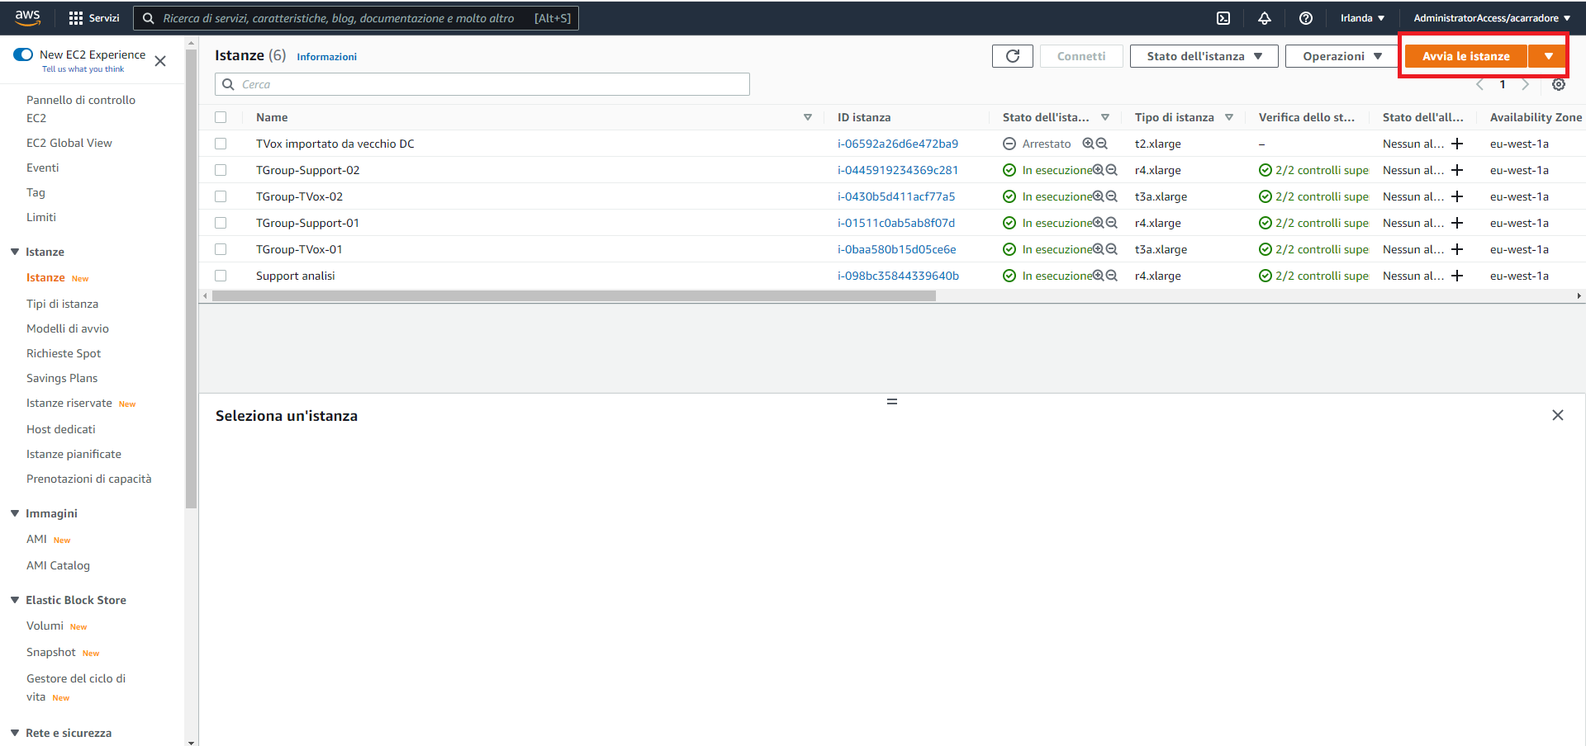
Task: Open the Avvia le istanze arrow dropdown
Action: click(x=1548, y=56)
